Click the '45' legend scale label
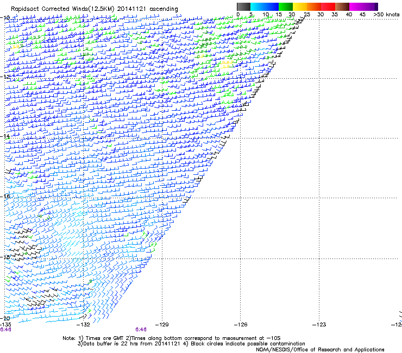The image size is (402, 353). pyautogui.click(x=362, y=15)
